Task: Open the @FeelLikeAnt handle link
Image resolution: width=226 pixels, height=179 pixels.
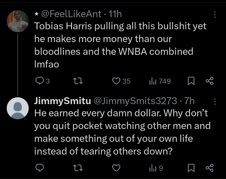Action: click(x=71, y=14)
